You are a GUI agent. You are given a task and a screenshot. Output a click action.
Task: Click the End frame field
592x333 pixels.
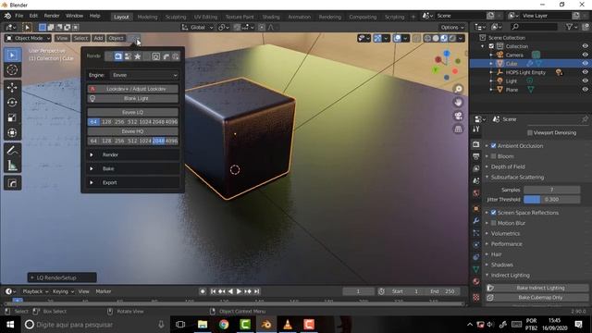point(442,291)
